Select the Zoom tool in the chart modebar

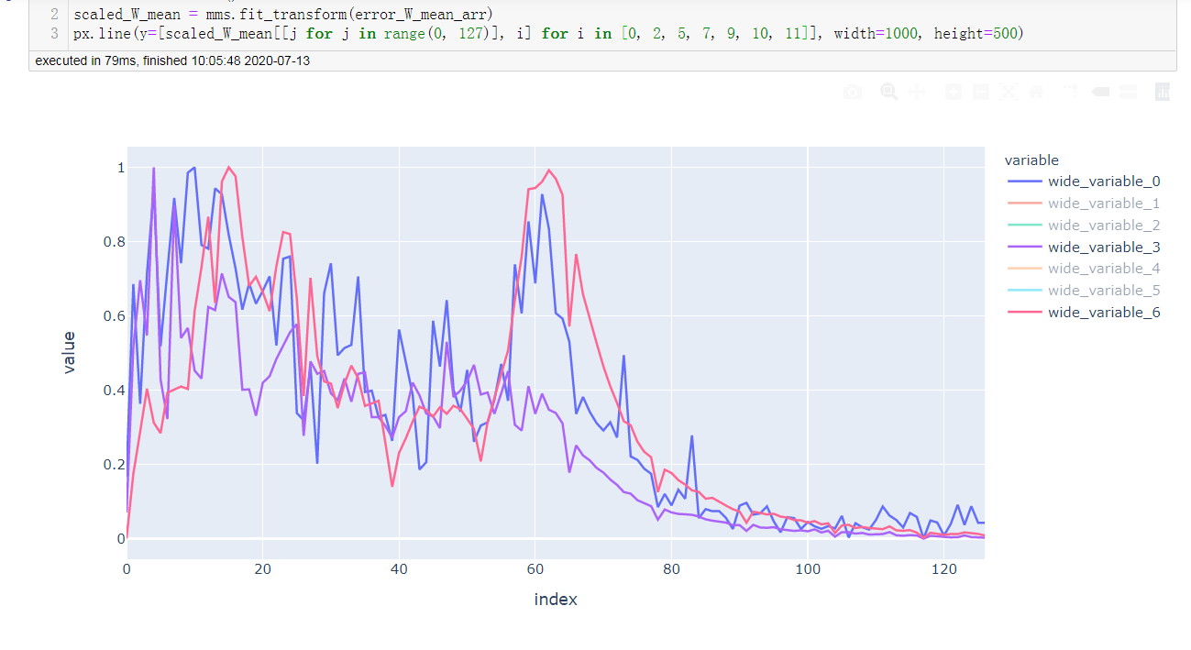point(888,92)
